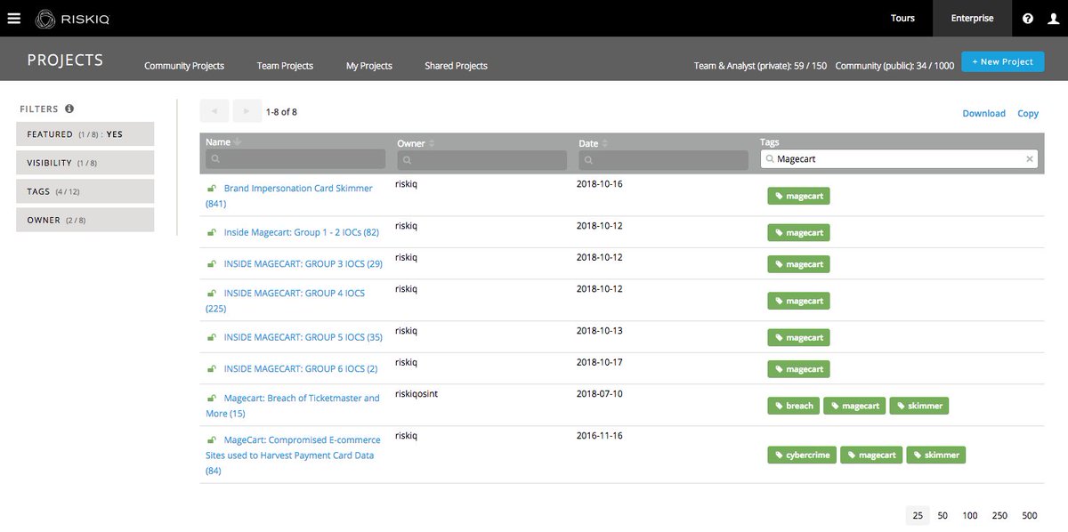Expand the Featured filter
Screen dimensions: 1068x532
tap(85, 134)
